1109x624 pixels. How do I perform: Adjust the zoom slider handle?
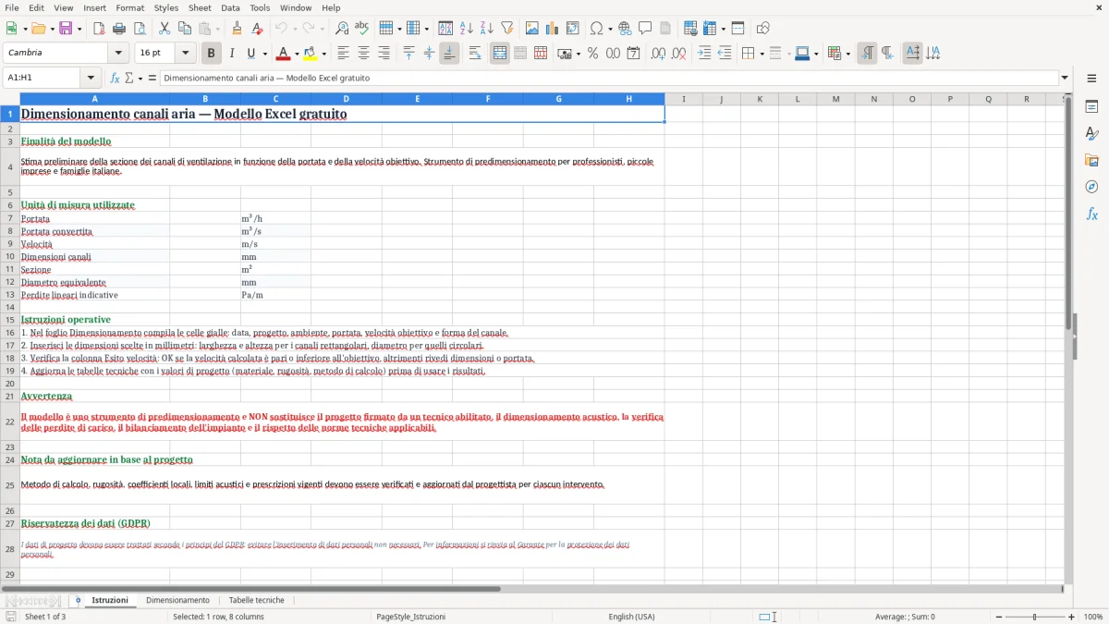click(x=1034, y=617)
